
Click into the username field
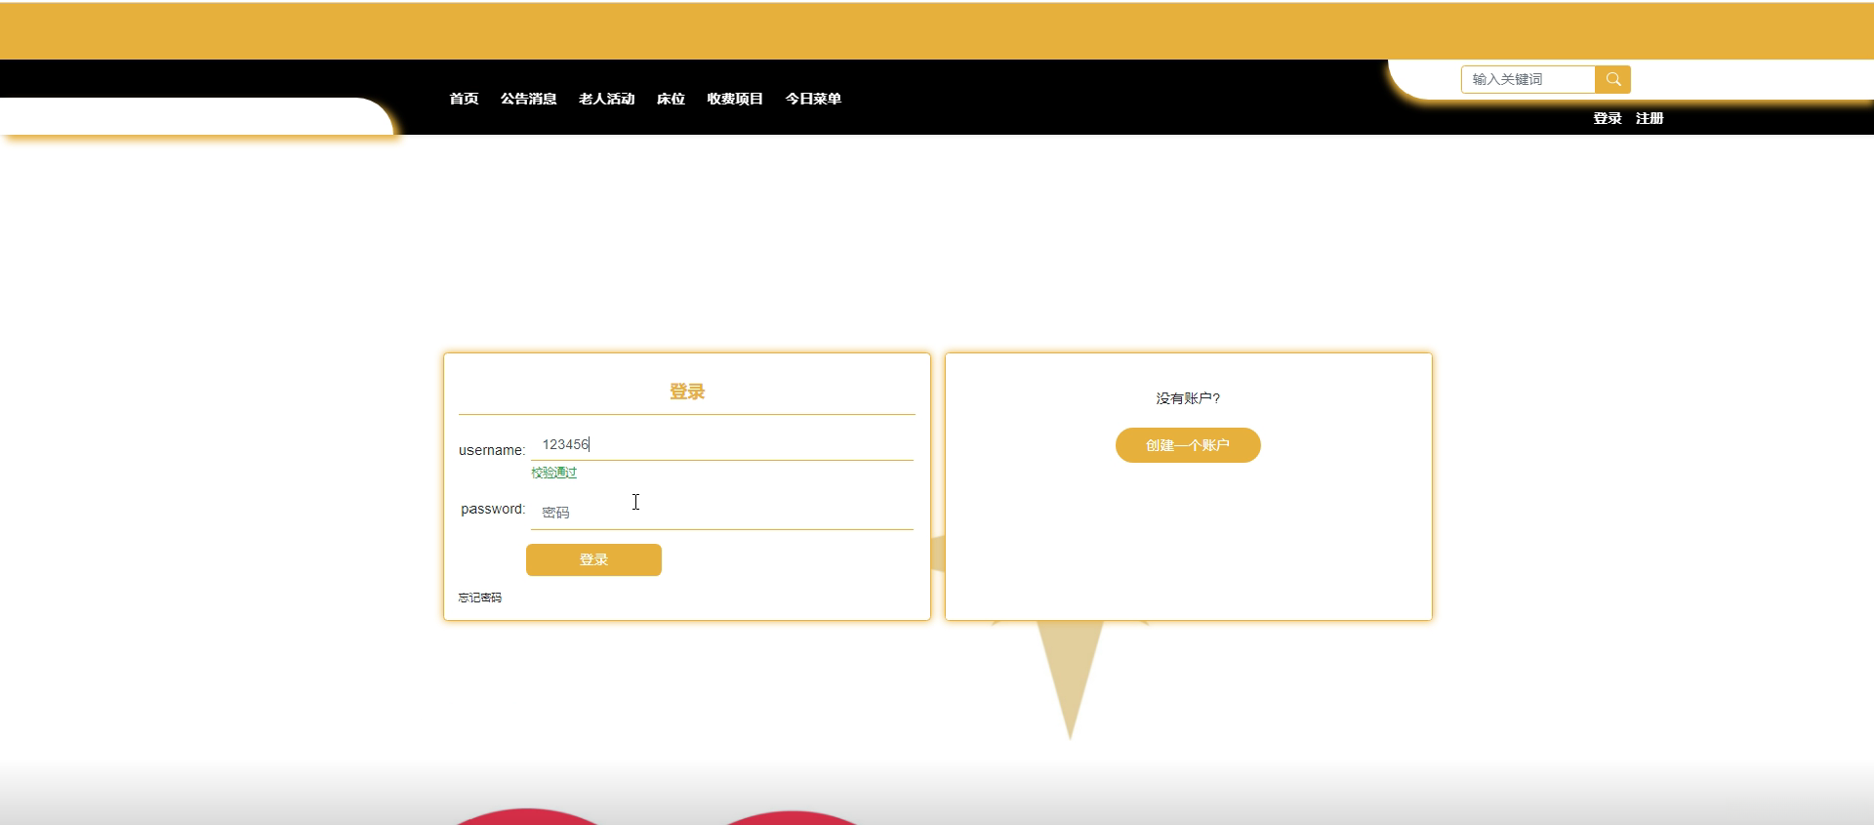click(722, 445)
